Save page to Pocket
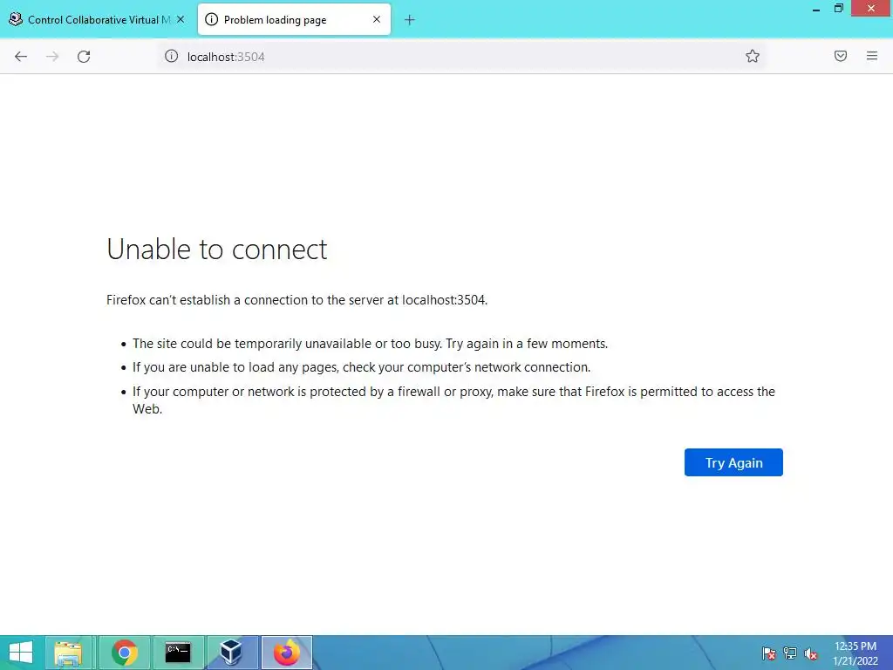The height and width of the screenshot is (670, 893). (841, 56)
